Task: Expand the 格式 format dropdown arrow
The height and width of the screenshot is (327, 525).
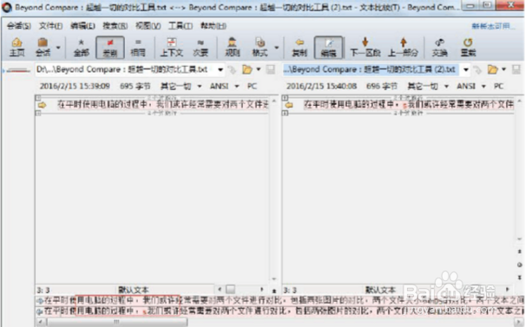Action: point(277,48)
